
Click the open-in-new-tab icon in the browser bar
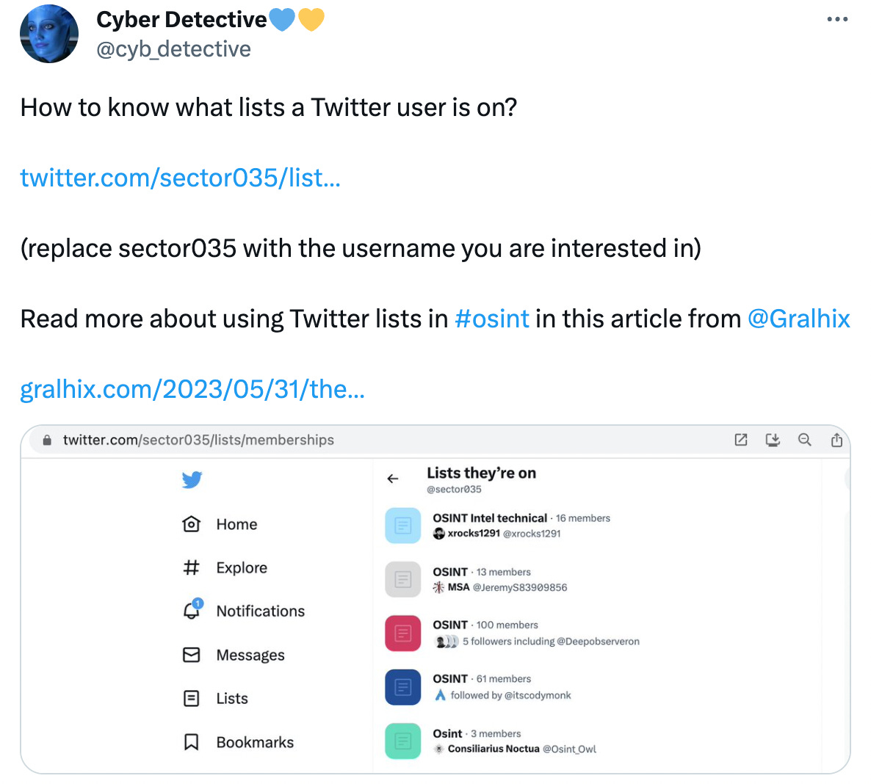pos(741,440)
